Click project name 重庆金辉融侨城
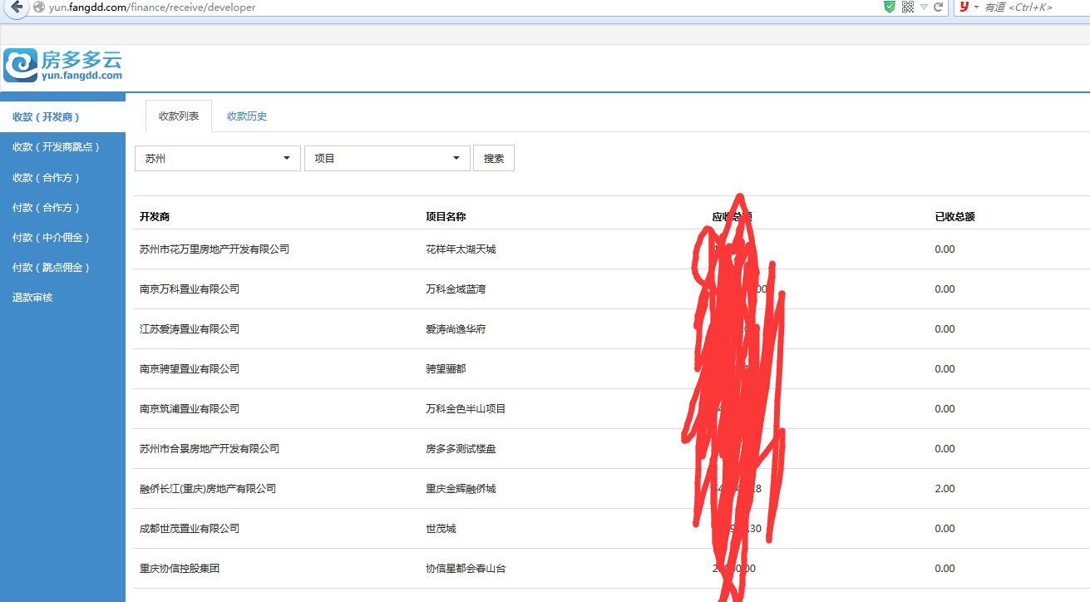This screenshot has height=602, width=1090. 461,488
